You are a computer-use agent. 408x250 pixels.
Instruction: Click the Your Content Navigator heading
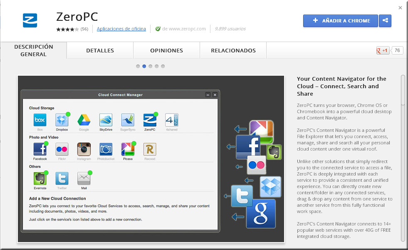(x=341, y=86)
